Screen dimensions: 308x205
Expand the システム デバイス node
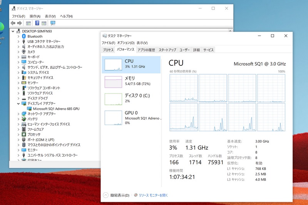[x=18, y=73]
